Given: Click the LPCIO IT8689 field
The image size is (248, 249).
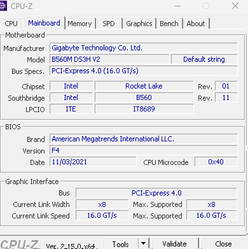Looking at the screenshot, I should (x=144, y=109).
